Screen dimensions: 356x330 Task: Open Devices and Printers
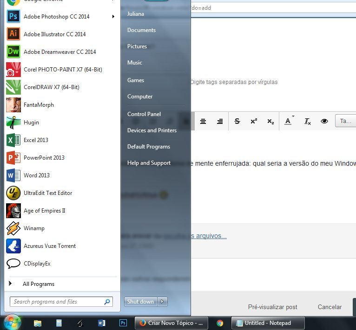152,130
